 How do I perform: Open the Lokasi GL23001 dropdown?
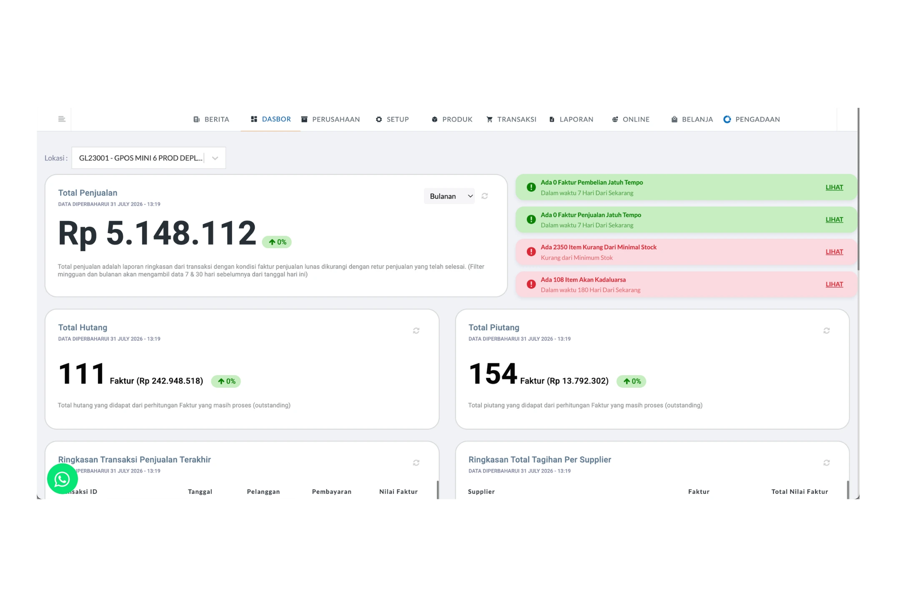coord(148,158)
